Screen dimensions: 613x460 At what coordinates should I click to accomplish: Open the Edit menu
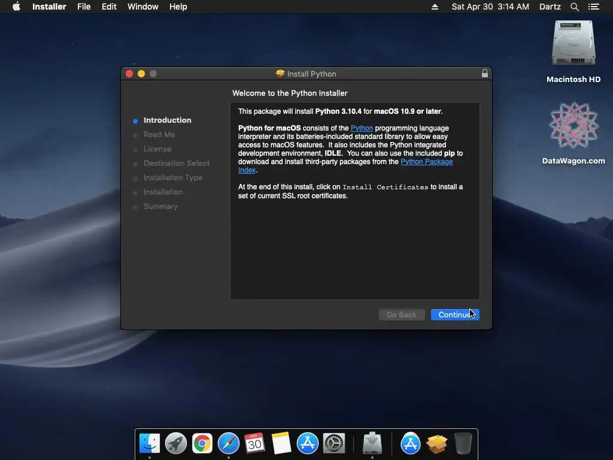click(x=109, y=7)
